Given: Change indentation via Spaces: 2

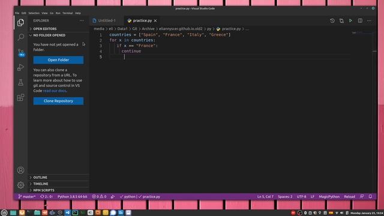Looking at the screenshot, I should tap(285, 196).
